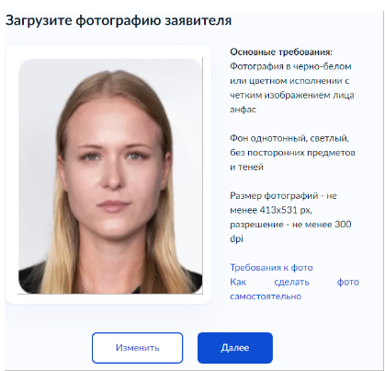Click the paragraph about черно-белом или цветном исполнении
Screen dimensions: 385x371
[x=292, y=88]
